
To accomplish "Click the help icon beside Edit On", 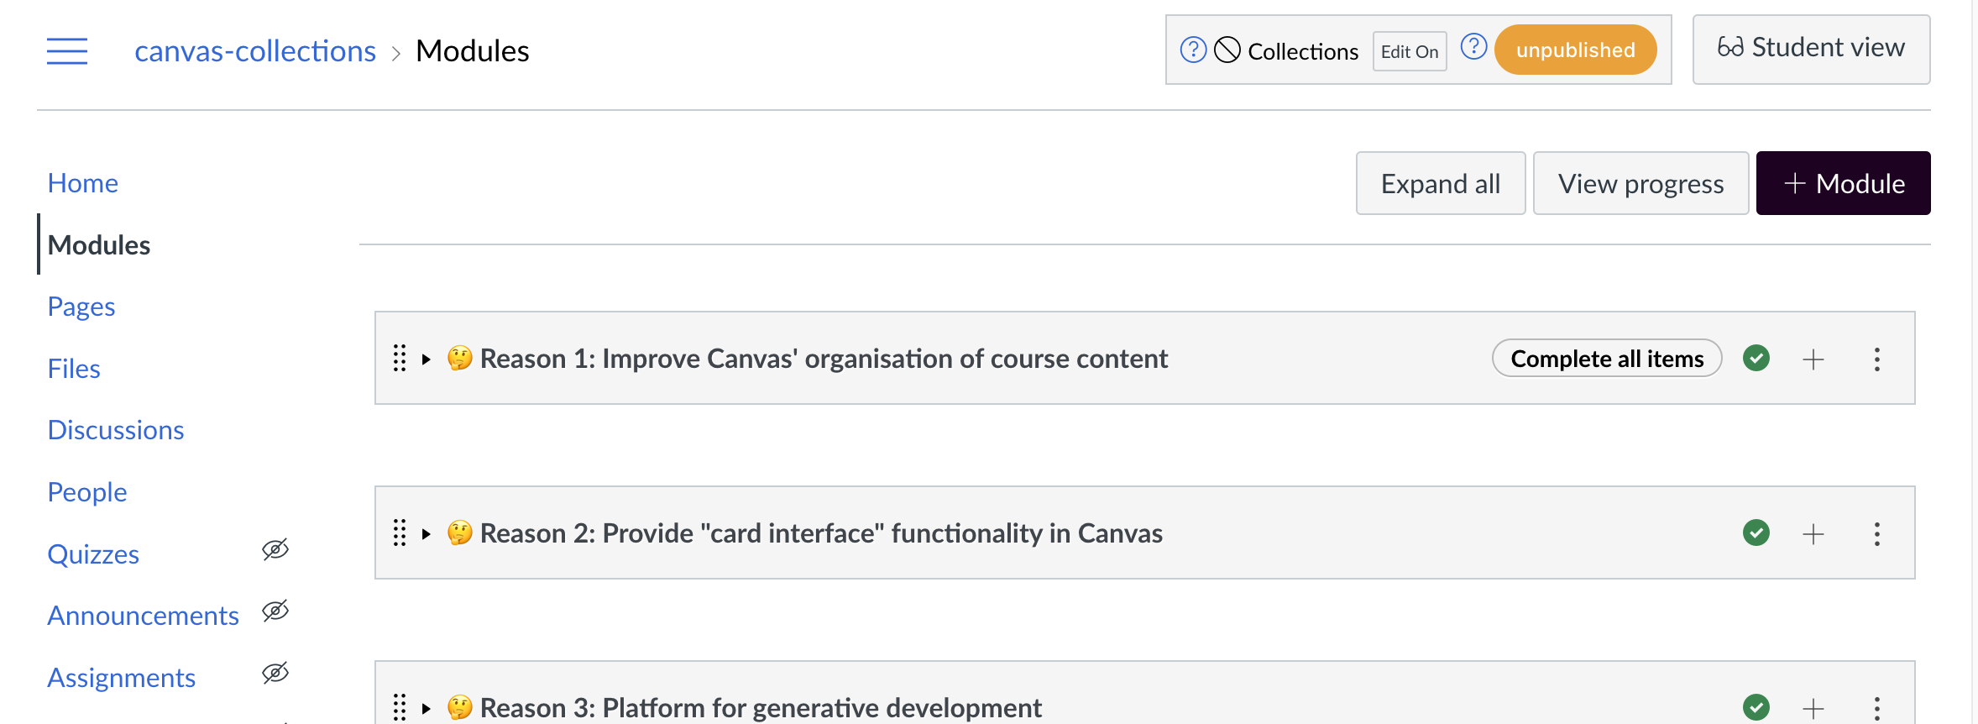I will click(1473, 47).
